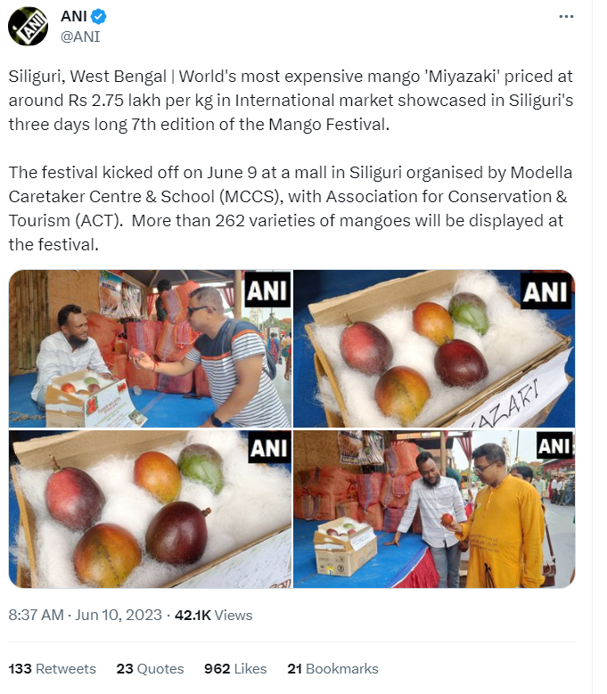
Task: Click the ANI watermark on top-right photo
Action: click(x=545, y=291)
